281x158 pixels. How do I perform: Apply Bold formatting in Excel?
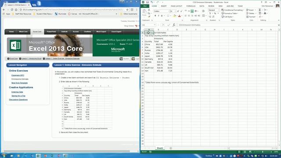(x=155, y=16)
